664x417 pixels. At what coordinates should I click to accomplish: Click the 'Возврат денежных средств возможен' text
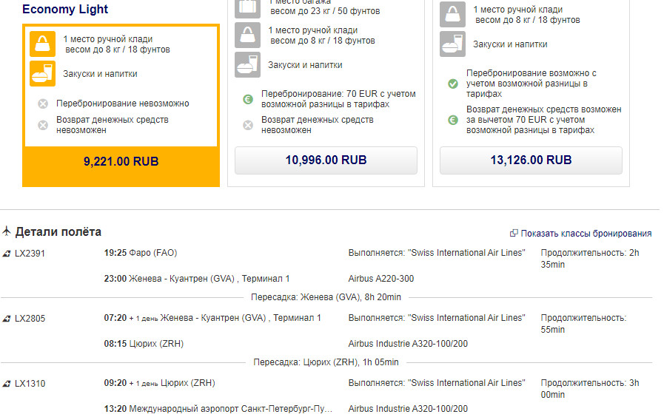pyautogui.click(x=544, y=120)
